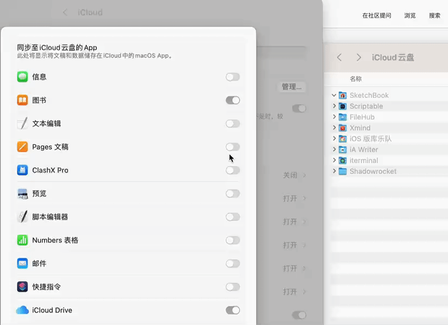Image resolution: width=448 pixels, height=325 pixels.
Task: Click the iCloud Drive cloud icon
Action: tap(22, 310)
